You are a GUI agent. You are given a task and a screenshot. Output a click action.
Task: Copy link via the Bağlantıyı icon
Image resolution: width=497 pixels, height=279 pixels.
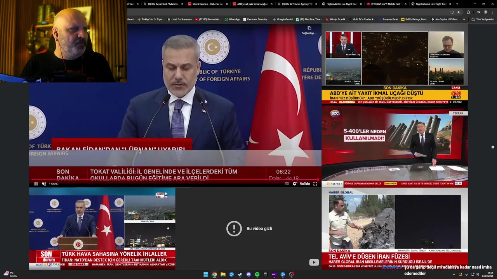[x=309, y=30]
